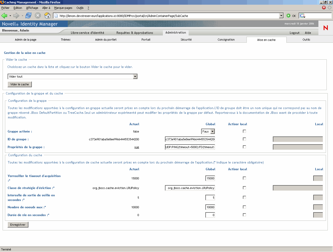333x252 pixels.
Task: Click the Enregistrer button
Action: point(18,225)
